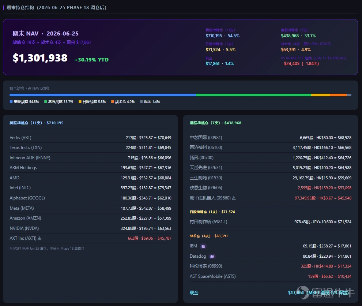Click the 期末持仓结构 page title
362x306 pixels.
[56, 8]
